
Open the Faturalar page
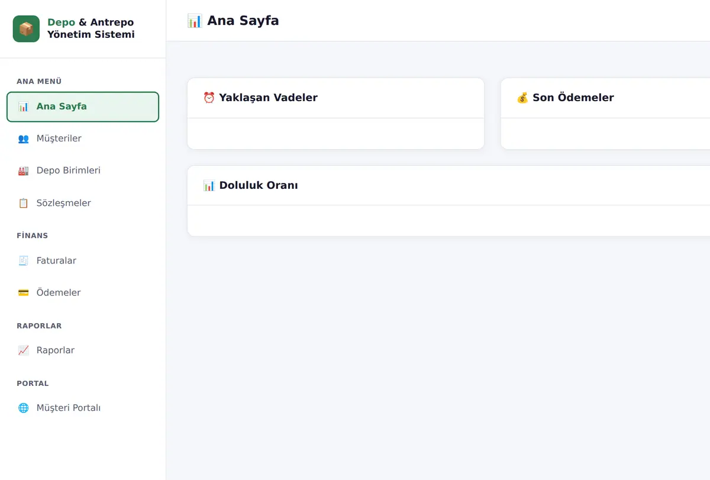click(x=83, y=260)
